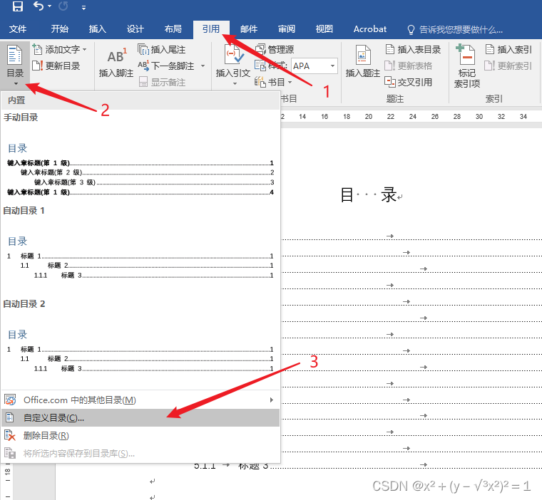The image size is (542, 500).
Task: Click 插入索引 button
Action: tap(508, 49)
